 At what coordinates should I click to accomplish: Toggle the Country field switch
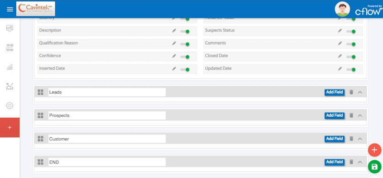point(185,19)
